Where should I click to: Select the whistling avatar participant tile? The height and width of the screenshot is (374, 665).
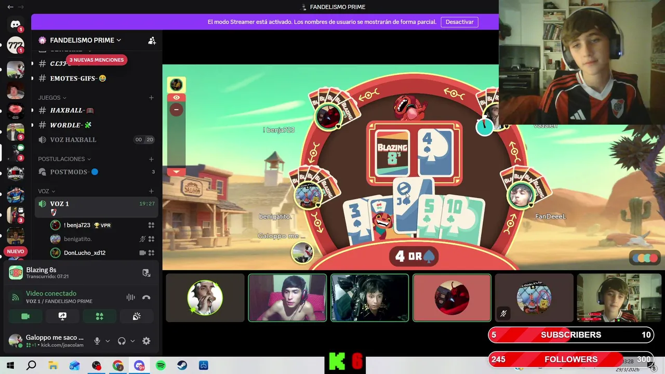pos(205,298)
